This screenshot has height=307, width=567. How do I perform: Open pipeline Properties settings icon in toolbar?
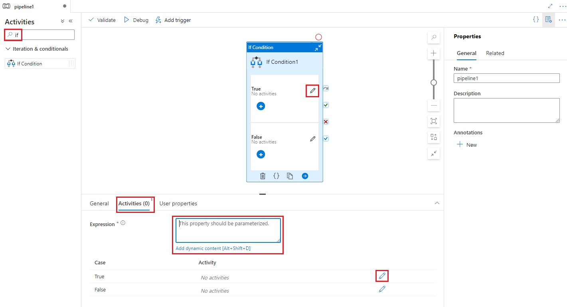548,19
